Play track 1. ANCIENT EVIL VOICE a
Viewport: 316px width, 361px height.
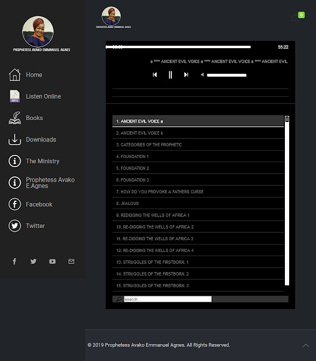(x=198, y=121)
